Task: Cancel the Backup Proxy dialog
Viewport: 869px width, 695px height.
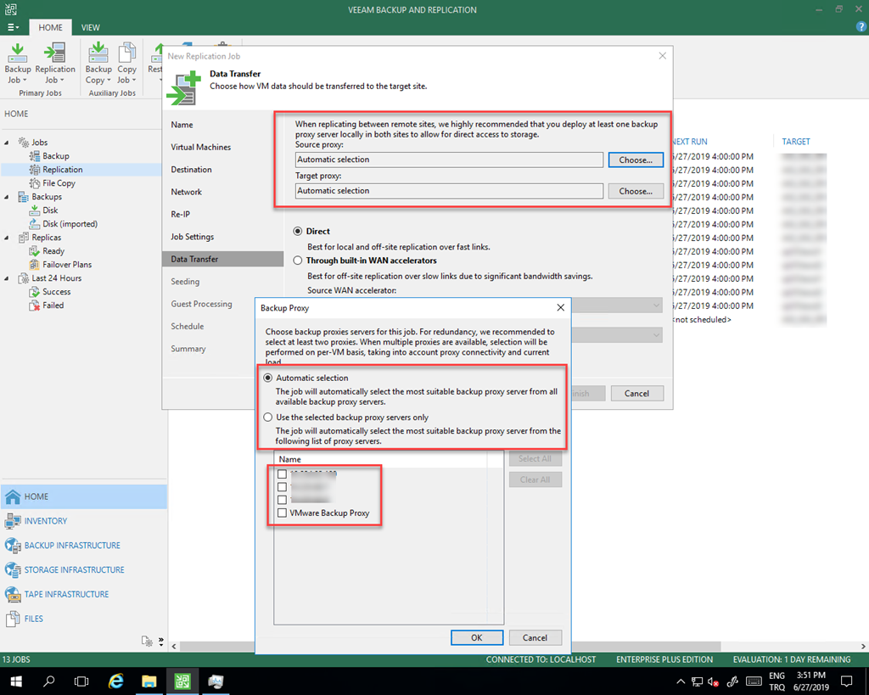Action: point(535,637)
